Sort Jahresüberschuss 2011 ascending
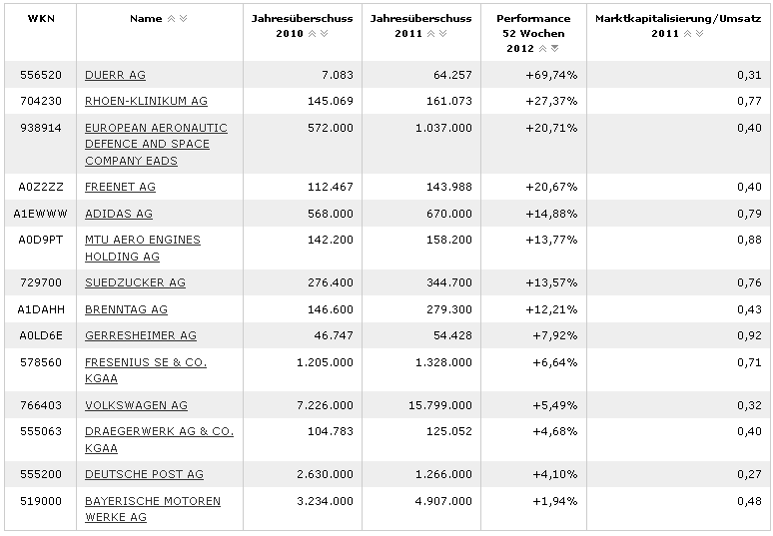The image size is (773, 536). tap(432, 34)
